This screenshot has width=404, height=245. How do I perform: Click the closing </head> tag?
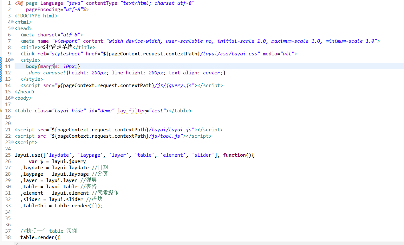(24, 91)
